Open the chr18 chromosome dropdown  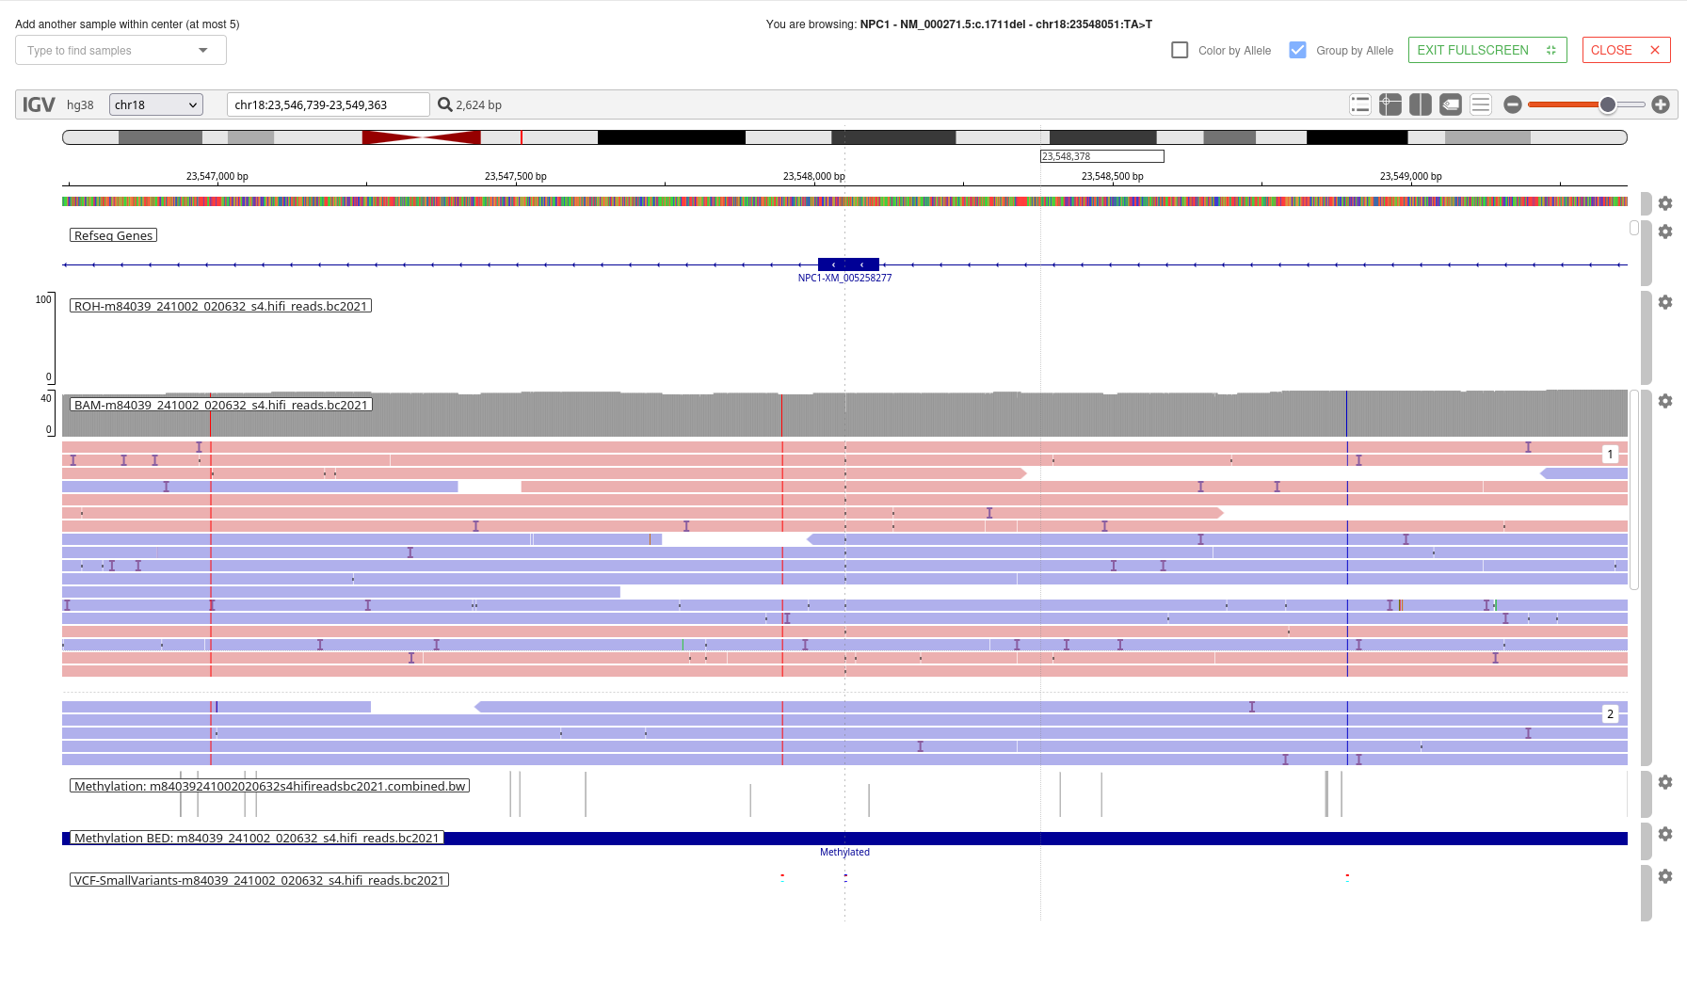[156, 104]
